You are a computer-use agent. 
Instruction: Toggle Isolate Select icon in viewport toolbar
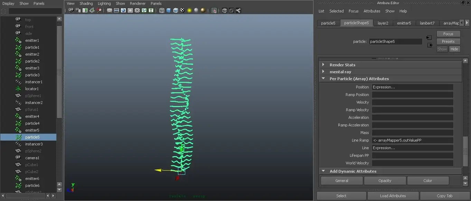click(214, 10)
